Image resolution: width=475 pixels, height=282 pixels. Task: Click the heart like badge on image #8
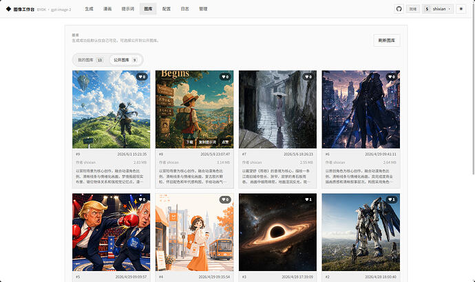coord(225,77)
